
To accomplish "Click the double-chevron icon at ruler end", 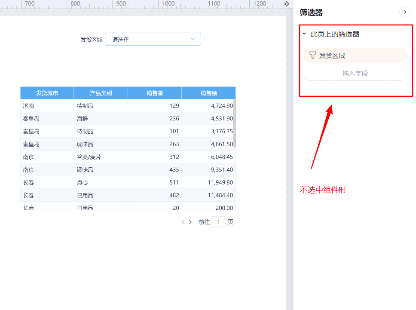I will tap(286, 4).
